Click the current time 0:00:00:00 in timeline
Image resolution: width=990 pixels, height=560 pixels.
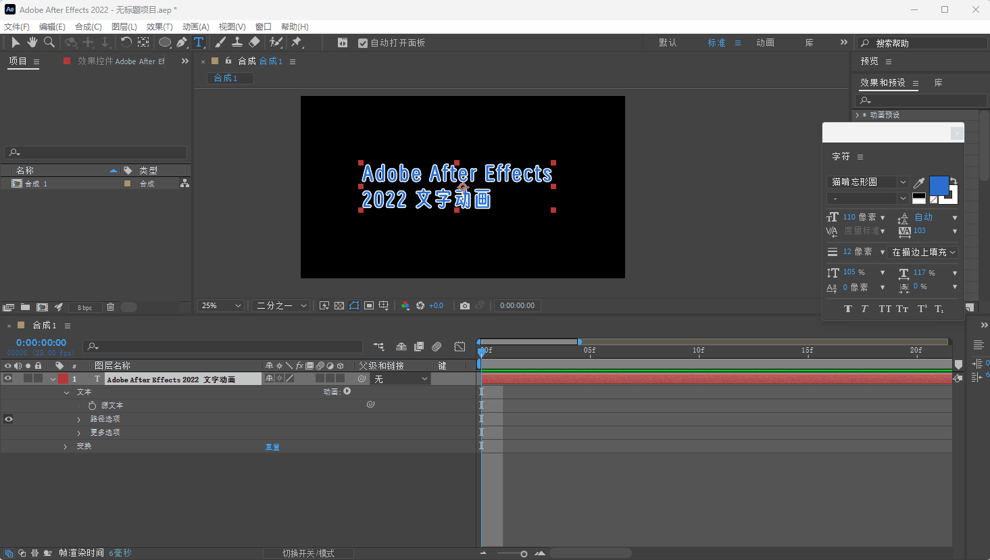pyautogui.click(x=41, y=343)
